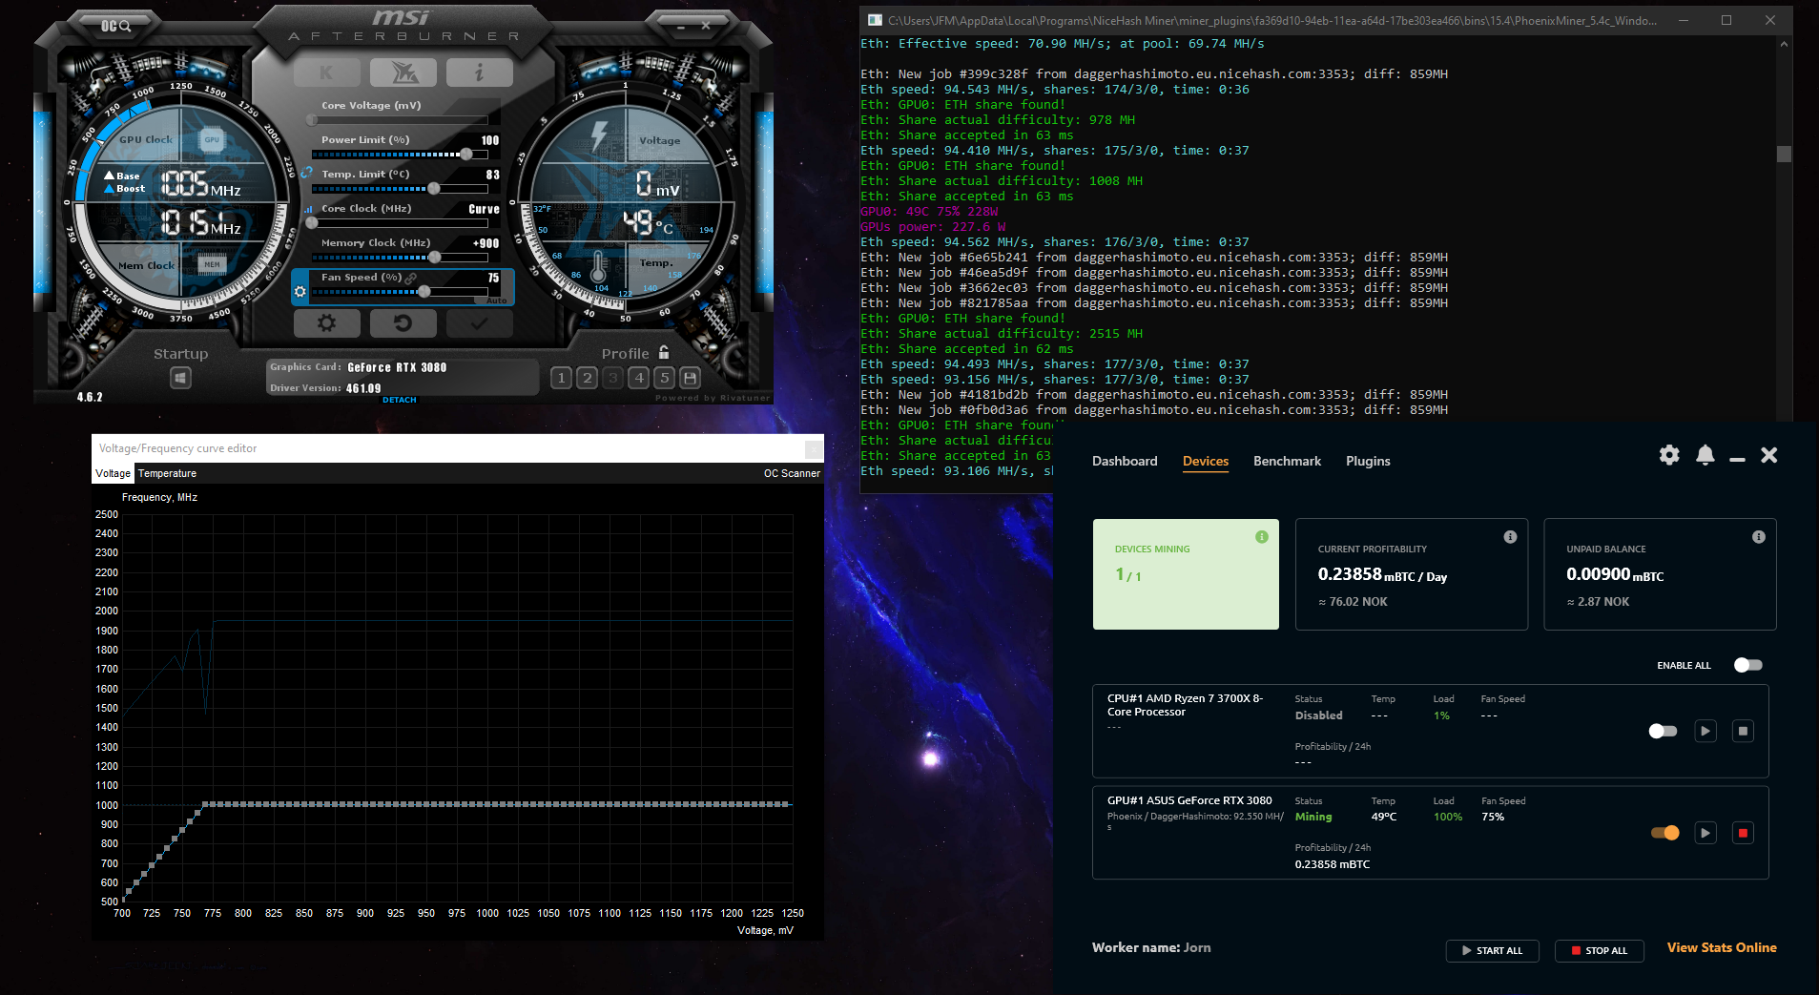Click the Power Limit slider handle

[465, 155]
